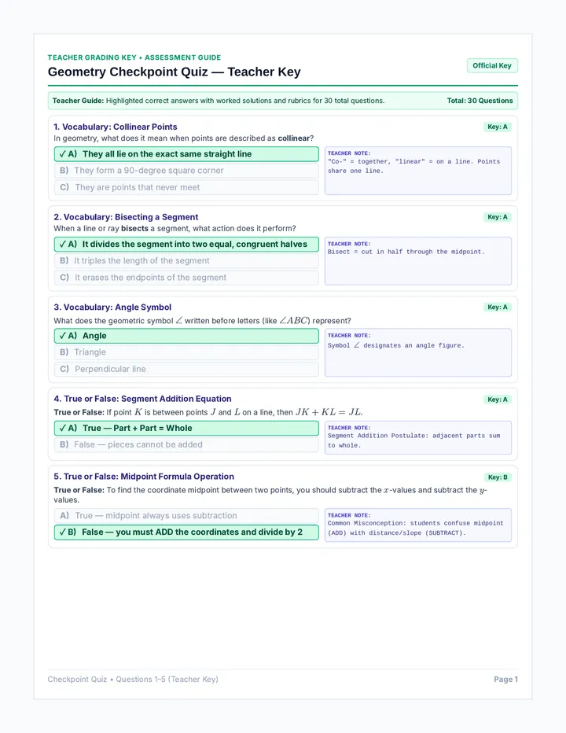Click the 'Key: B' badge on question 5
The height and width of the screenshot is (733, 566).
click(x=498, y=477)
